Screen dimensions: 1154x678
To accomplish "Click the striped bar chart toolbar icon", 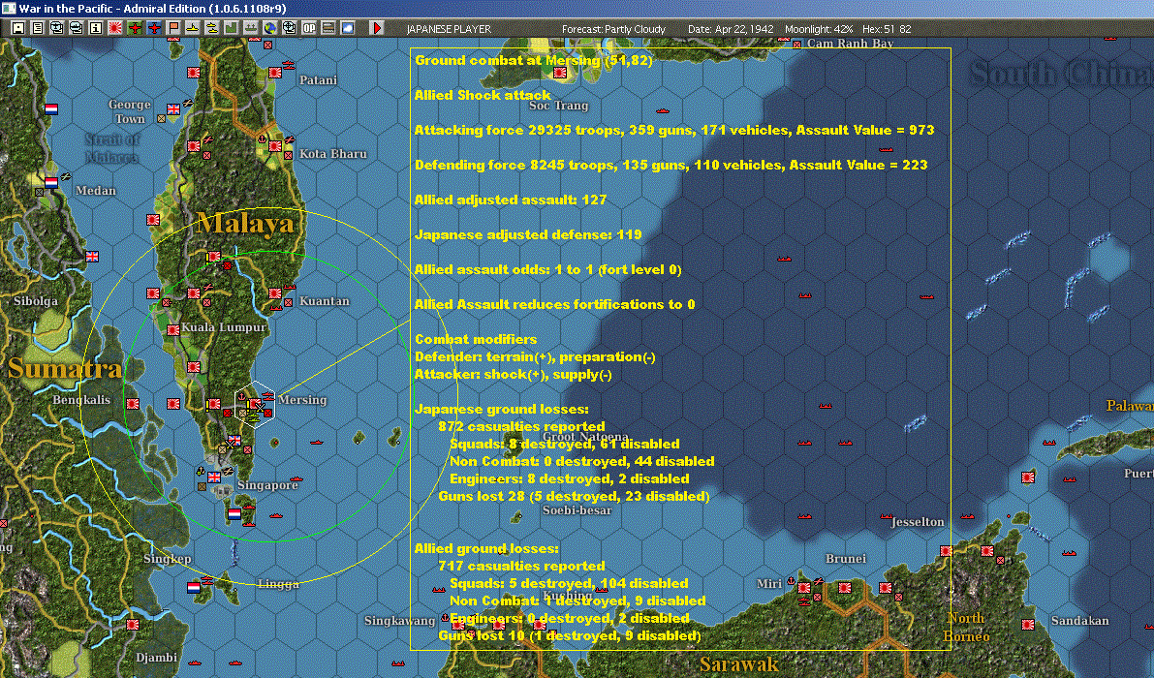I will point(328,28).
